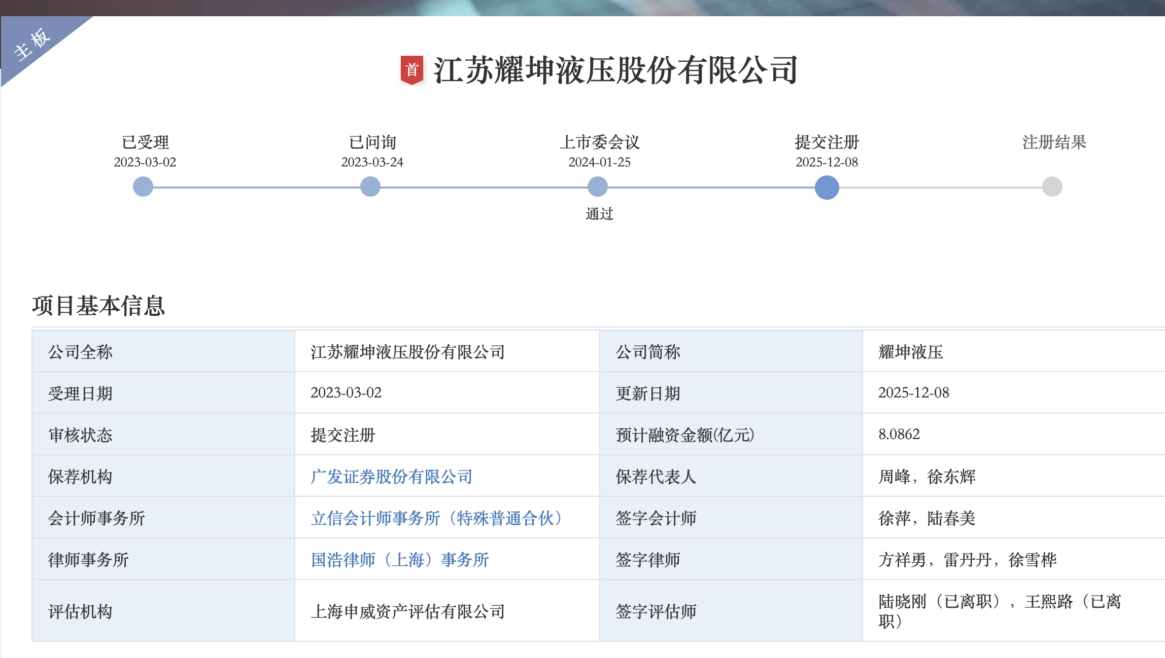Open 广发证券股份有限公司 sponsor link
Screen dimensions: 1165x658
(392, 477)
